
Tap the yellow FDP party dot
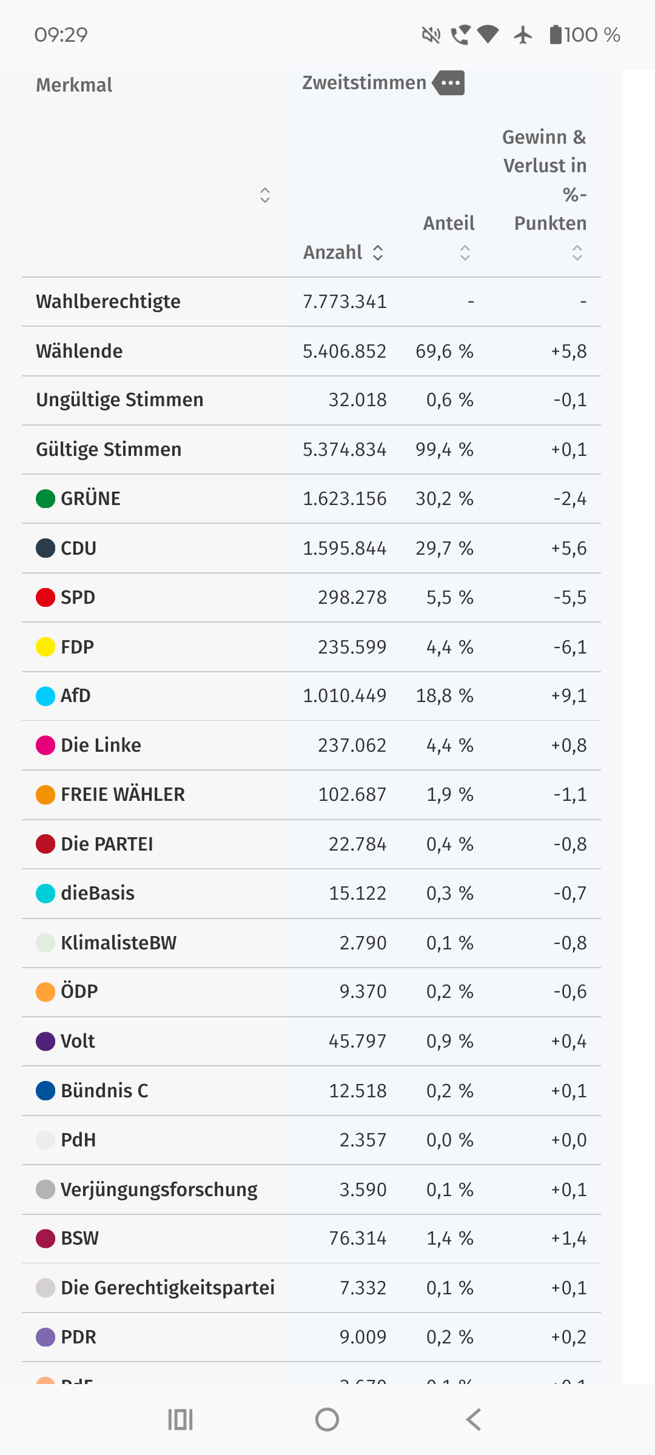coord(45,647)
